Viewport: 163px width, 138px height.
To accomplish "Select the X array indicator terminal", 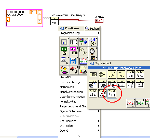I will point(99,21).
